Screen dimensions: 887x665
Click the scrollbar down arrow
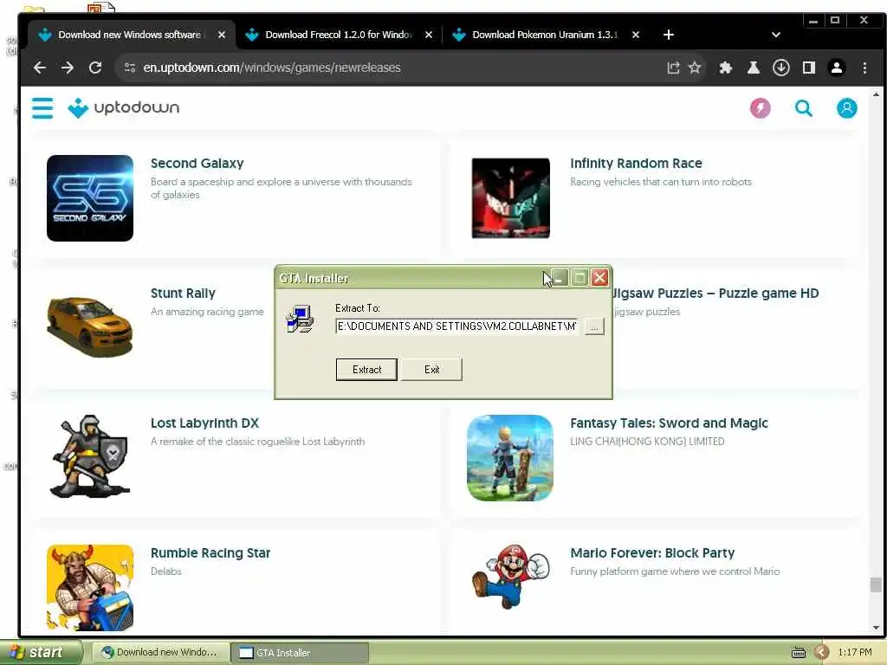pyautogui.click(x=876, y=628)
